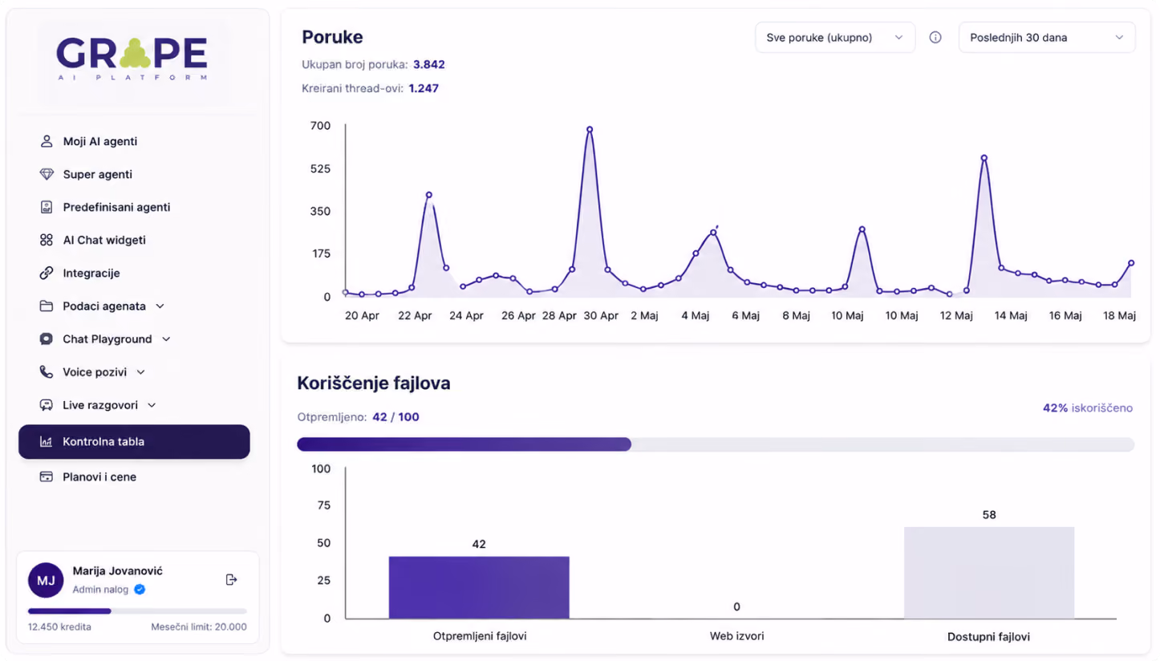Click the Planovi i cene card icon
The width and height of the screenshot is (1160, 661).
(47, 476)
